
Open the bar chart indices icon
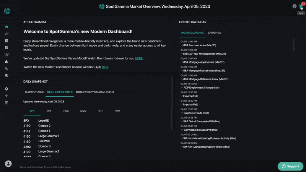click(x=7, y=62)
